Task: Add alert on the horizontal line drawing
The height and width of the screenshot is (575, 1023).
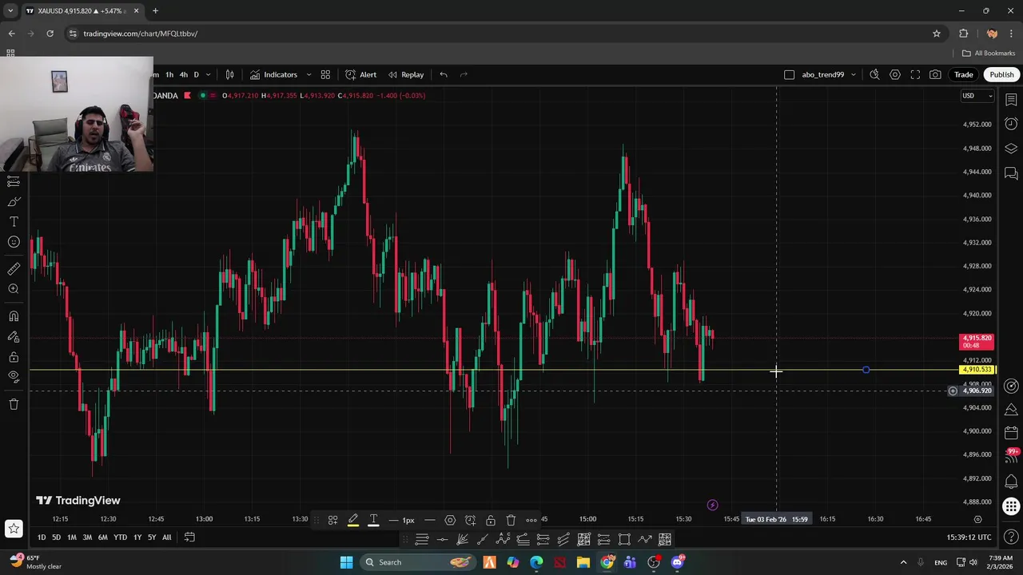Action: [x=470, y=520]
